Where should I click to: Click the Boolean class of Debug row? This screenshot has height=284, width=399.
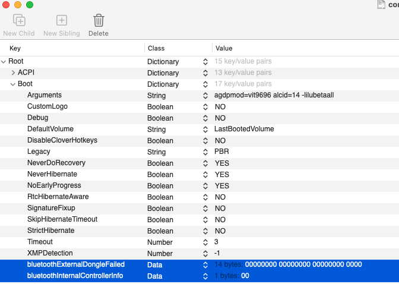coord(160,118)
